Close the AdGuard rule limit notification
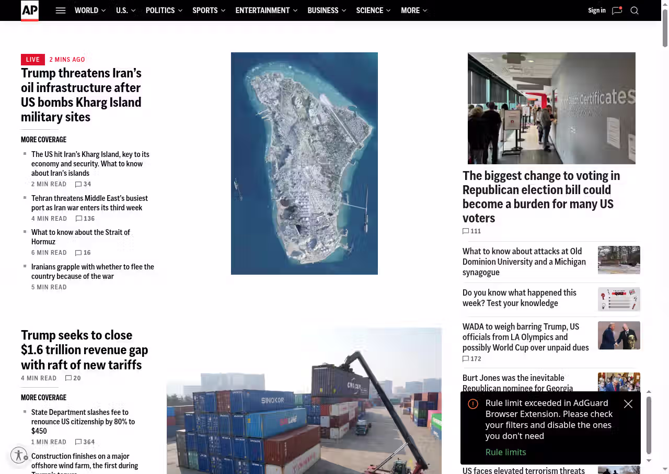Image resolution: width=669 pixels, height=474 pixels. [x=628, y=404]
